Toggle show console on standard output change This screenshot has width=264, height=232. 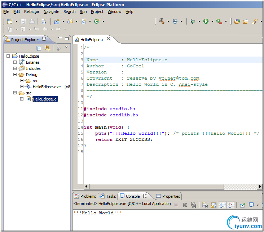tap(223, 205)
